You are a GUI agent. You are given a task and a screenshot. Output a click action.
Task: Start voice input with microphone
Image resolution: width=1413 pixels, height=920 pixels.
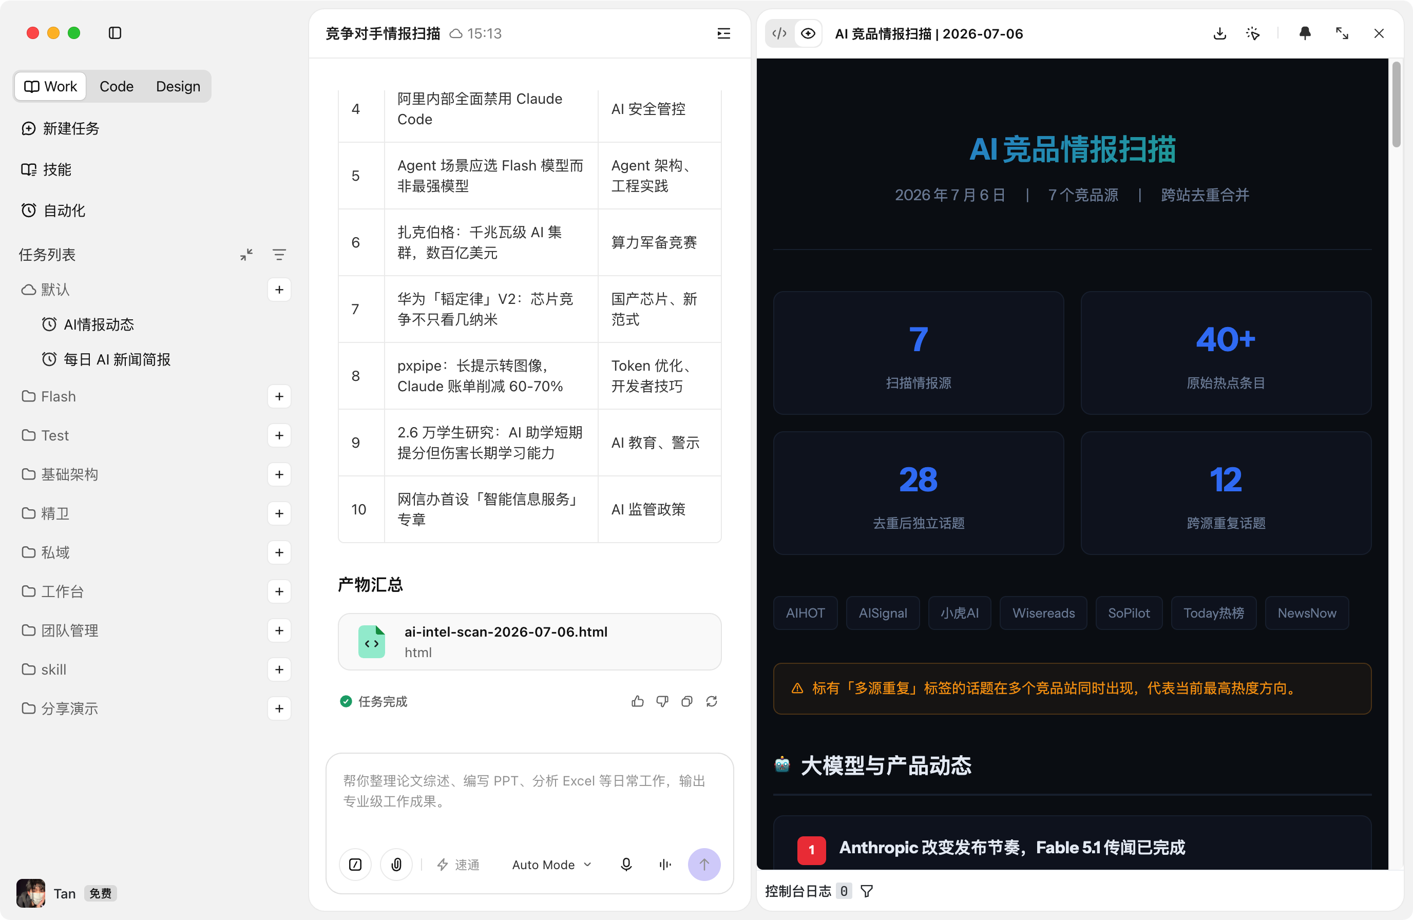pos(626,865)
